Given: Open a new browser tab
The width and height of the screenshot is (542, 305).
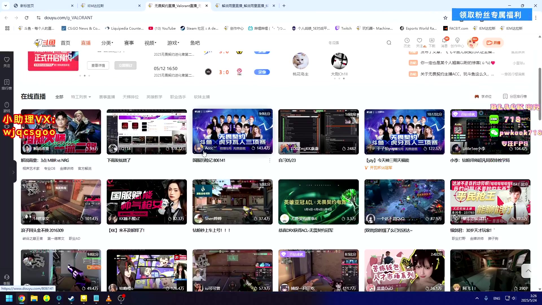Looking at the screenshot, I should pyautogui.click(x=284, y=6).
